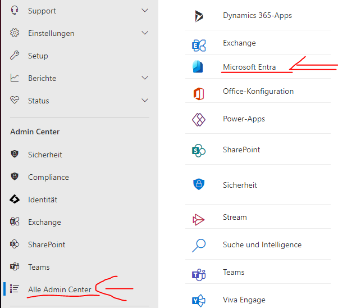Open the SharePoint icon in the admin center list
Image resolution: width=338 pixels, height=308 pixels.
pos(199,150)
